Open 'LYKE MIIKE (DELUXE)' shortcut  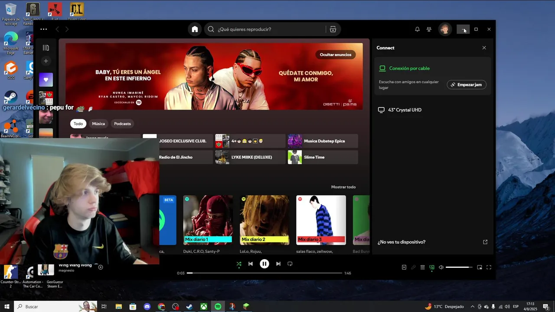point(250,157)
